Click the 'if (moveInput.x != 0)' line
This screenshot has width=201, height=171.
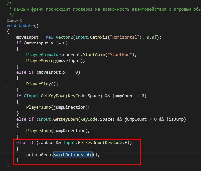[42, 43]
